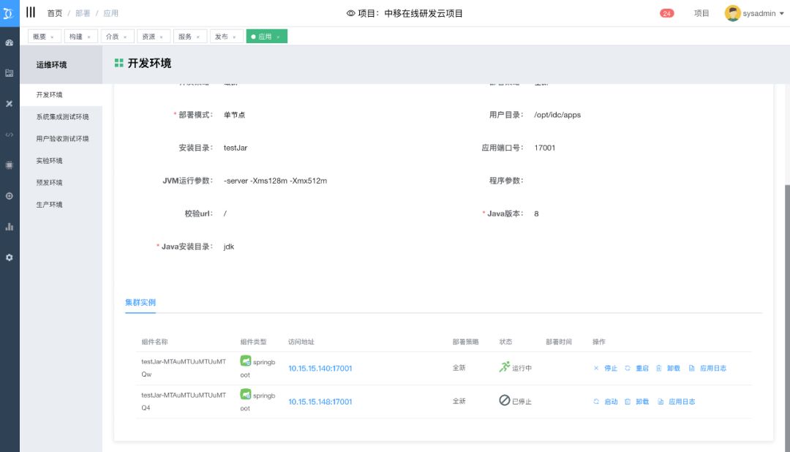Screen dimensions: 790x452
Task: Close the 发布 tab with its x
Action: click(x=234, y=37)
